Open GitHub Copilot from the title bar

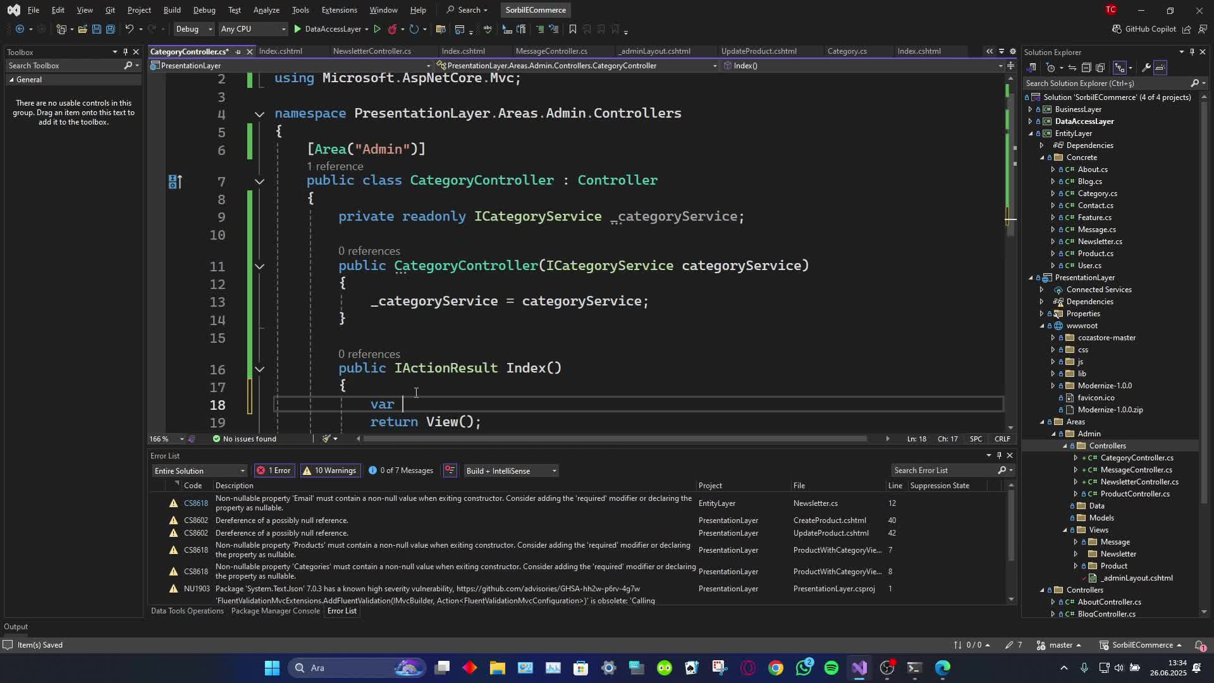pos(1144,29)
